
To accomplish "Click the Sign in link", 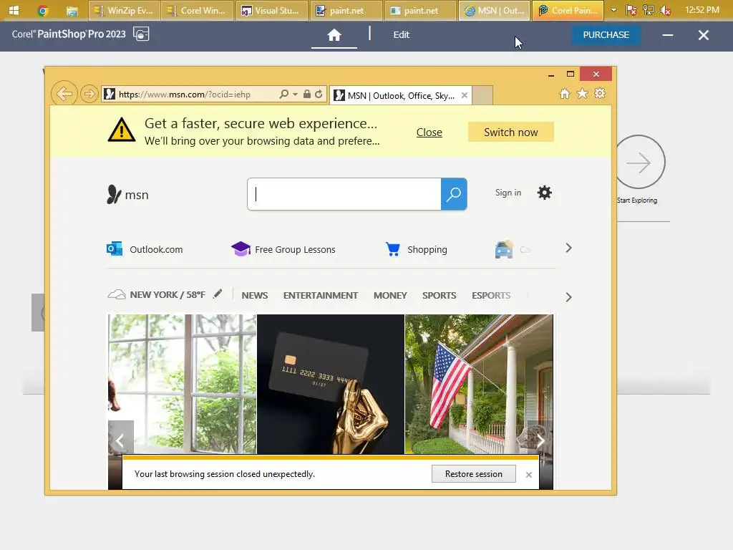I will pos(508,193).
